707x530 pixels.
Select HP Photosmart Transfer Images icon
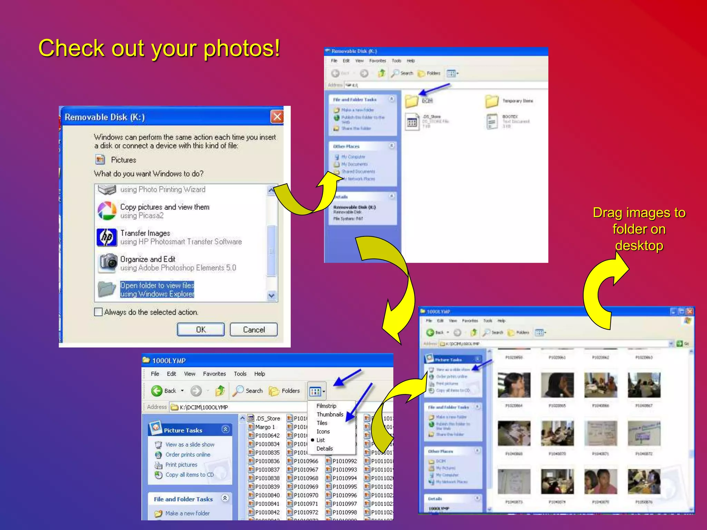point(107,237)
